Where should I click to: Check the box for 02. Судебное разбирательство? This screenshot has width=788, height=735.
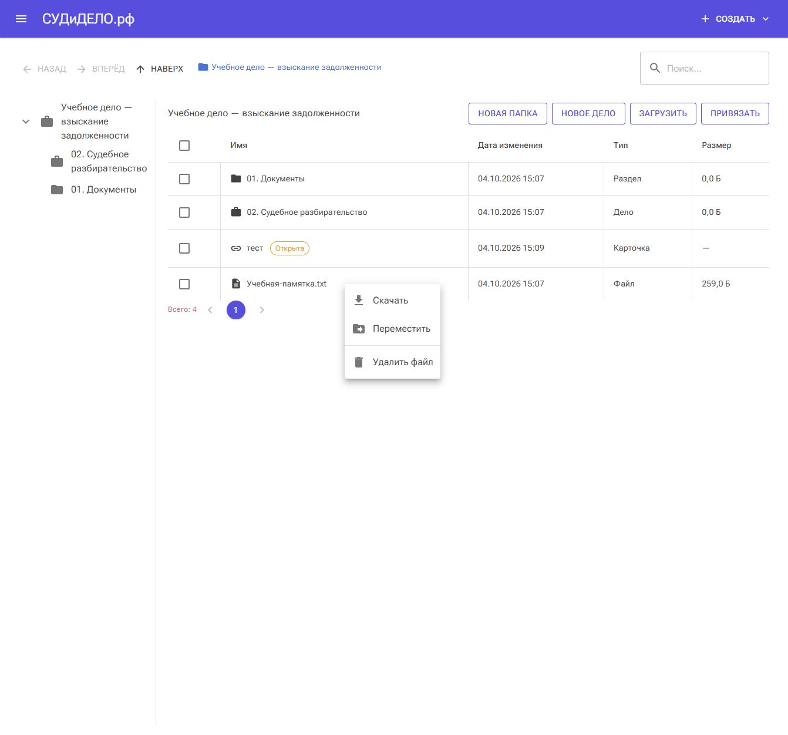point(184,213)
